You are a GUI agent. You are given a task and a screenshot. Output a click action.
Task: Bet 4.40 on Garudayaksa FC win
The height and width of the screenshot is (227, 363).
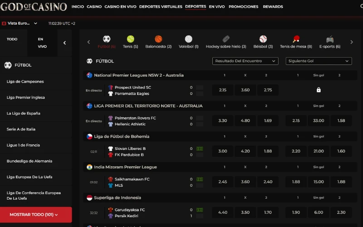[222, 212]
